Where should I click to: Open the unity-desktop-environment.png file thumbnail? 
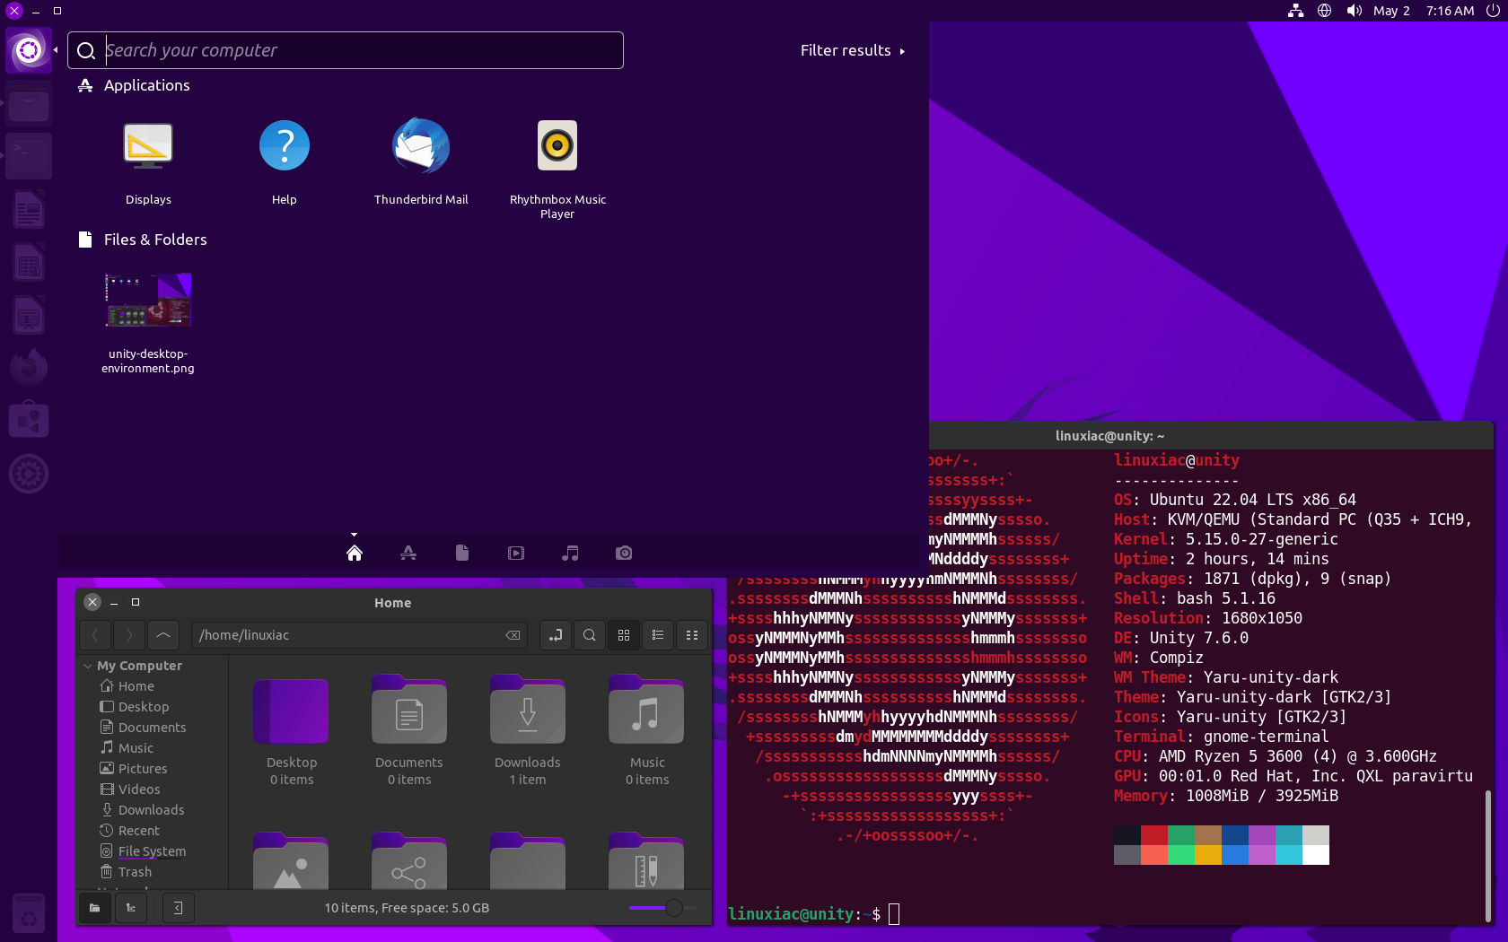[x=148, y=323]
